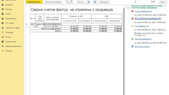This screenshot has width=169, height=95.
Task: Select the ООО "Зубило" group row
Action: click(76, 24)
